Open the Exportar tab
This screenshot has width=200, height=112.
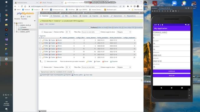pos(94,16)
